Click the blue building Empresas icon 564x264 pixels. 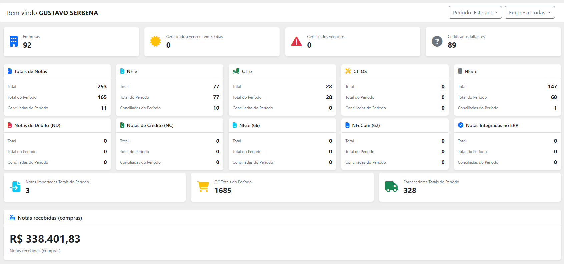[14, 41]
